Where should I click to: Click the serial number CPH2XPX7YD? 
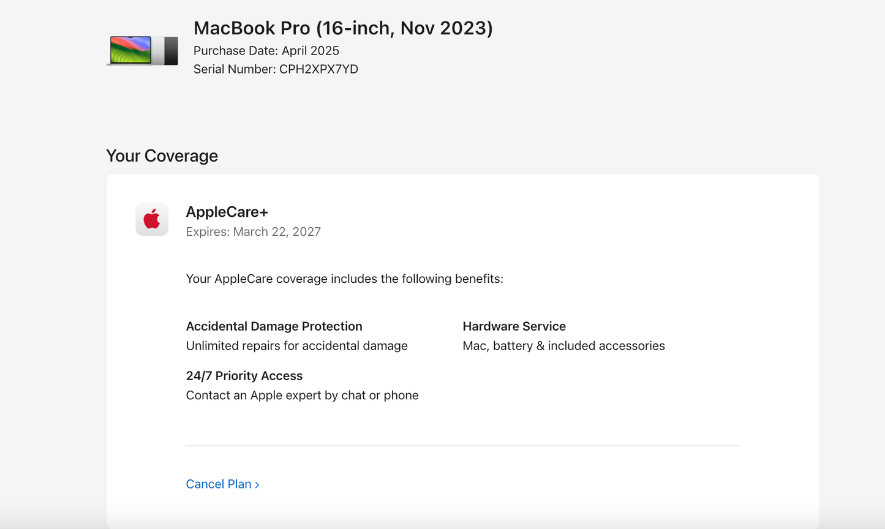pyautogui.click(x=276, y=69)
